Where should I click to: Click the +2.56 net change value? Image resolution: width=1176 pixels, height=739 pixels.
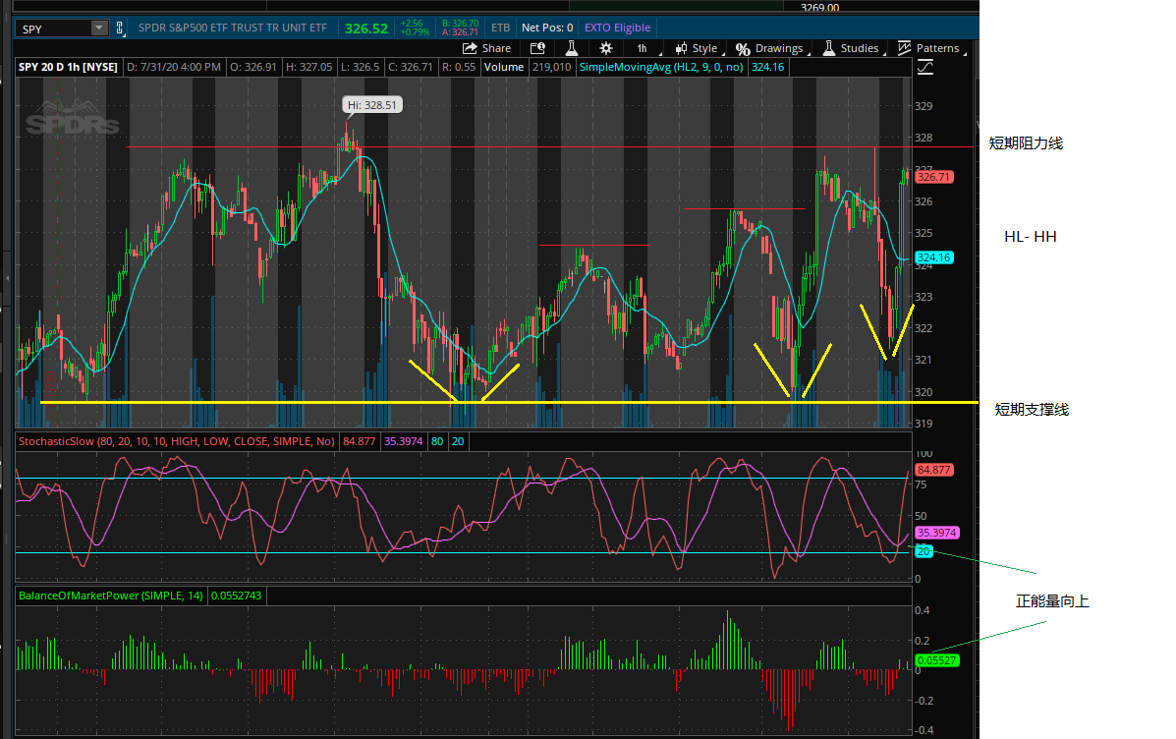412,24
